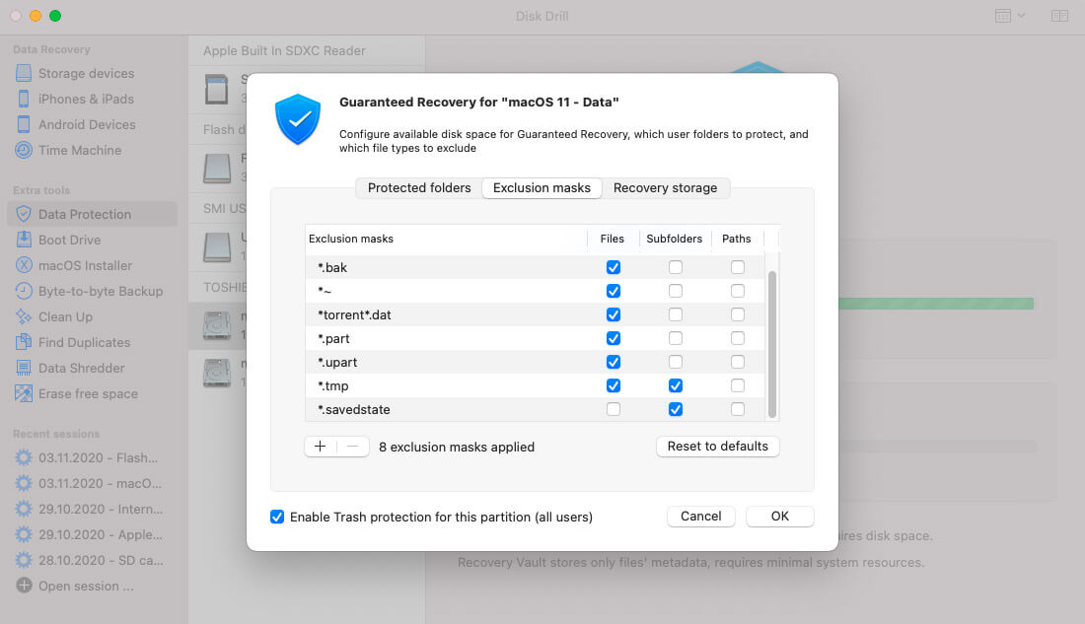Open Data Shredder tool
Image resolution: width=1085 pixels, height=624 pixels.
[81, 368]
